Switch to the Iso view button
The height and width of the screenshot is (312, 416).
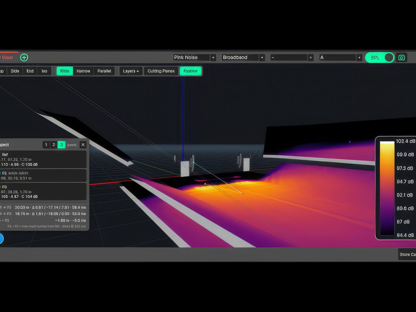click(44, 71)
